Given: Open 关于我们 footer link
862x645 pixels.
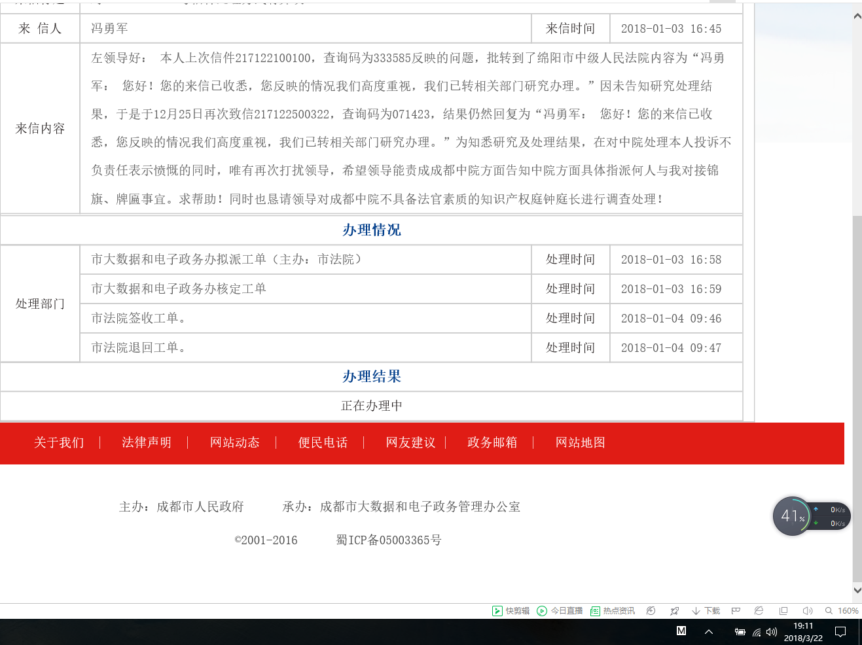Looking at the screenshot, I should (59, 443).
